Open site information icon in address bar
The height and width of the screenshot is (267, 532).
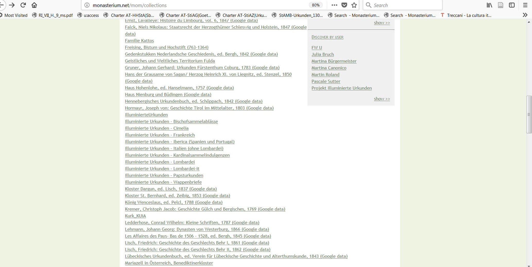pyautogui.click(x=87, y=5)
